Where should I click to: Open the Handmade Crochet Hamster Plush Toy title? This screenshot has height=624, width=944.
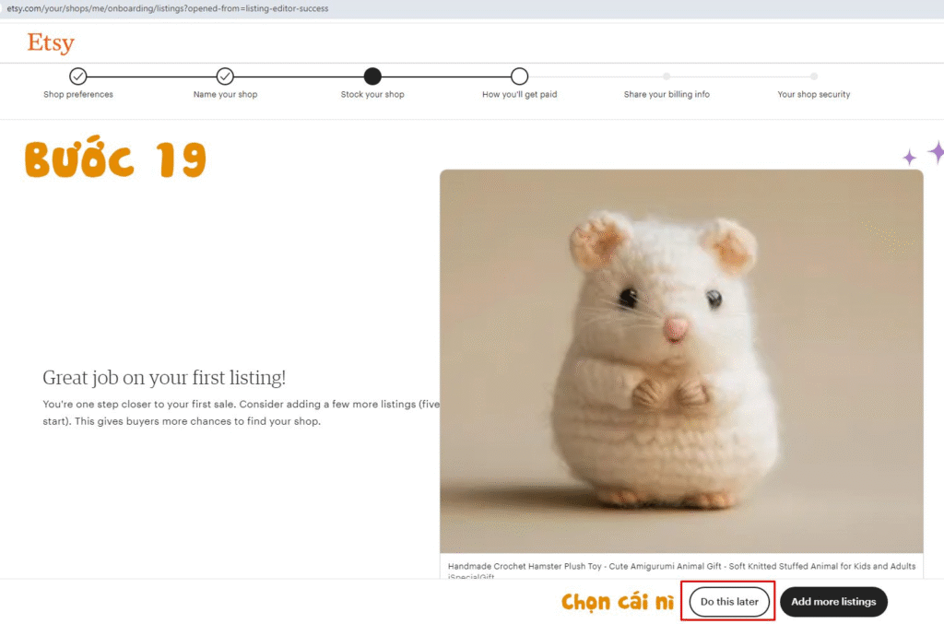pos(681,566)
